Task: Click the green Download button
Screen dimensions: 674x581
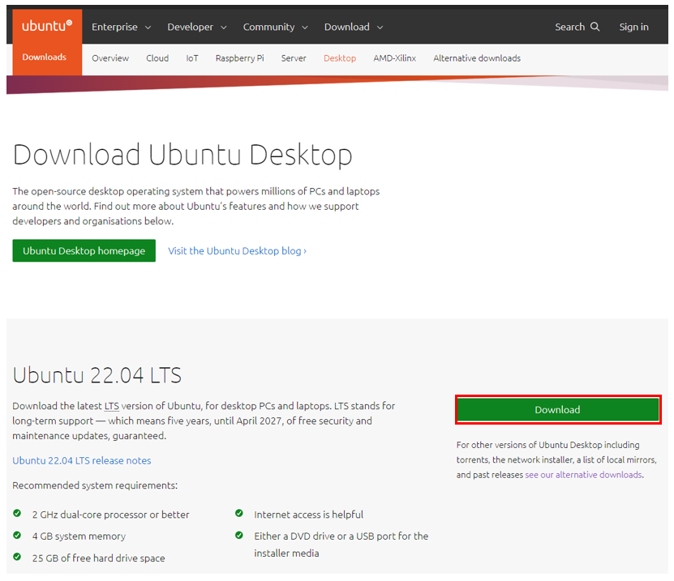Action: click(x=557, y=410)
